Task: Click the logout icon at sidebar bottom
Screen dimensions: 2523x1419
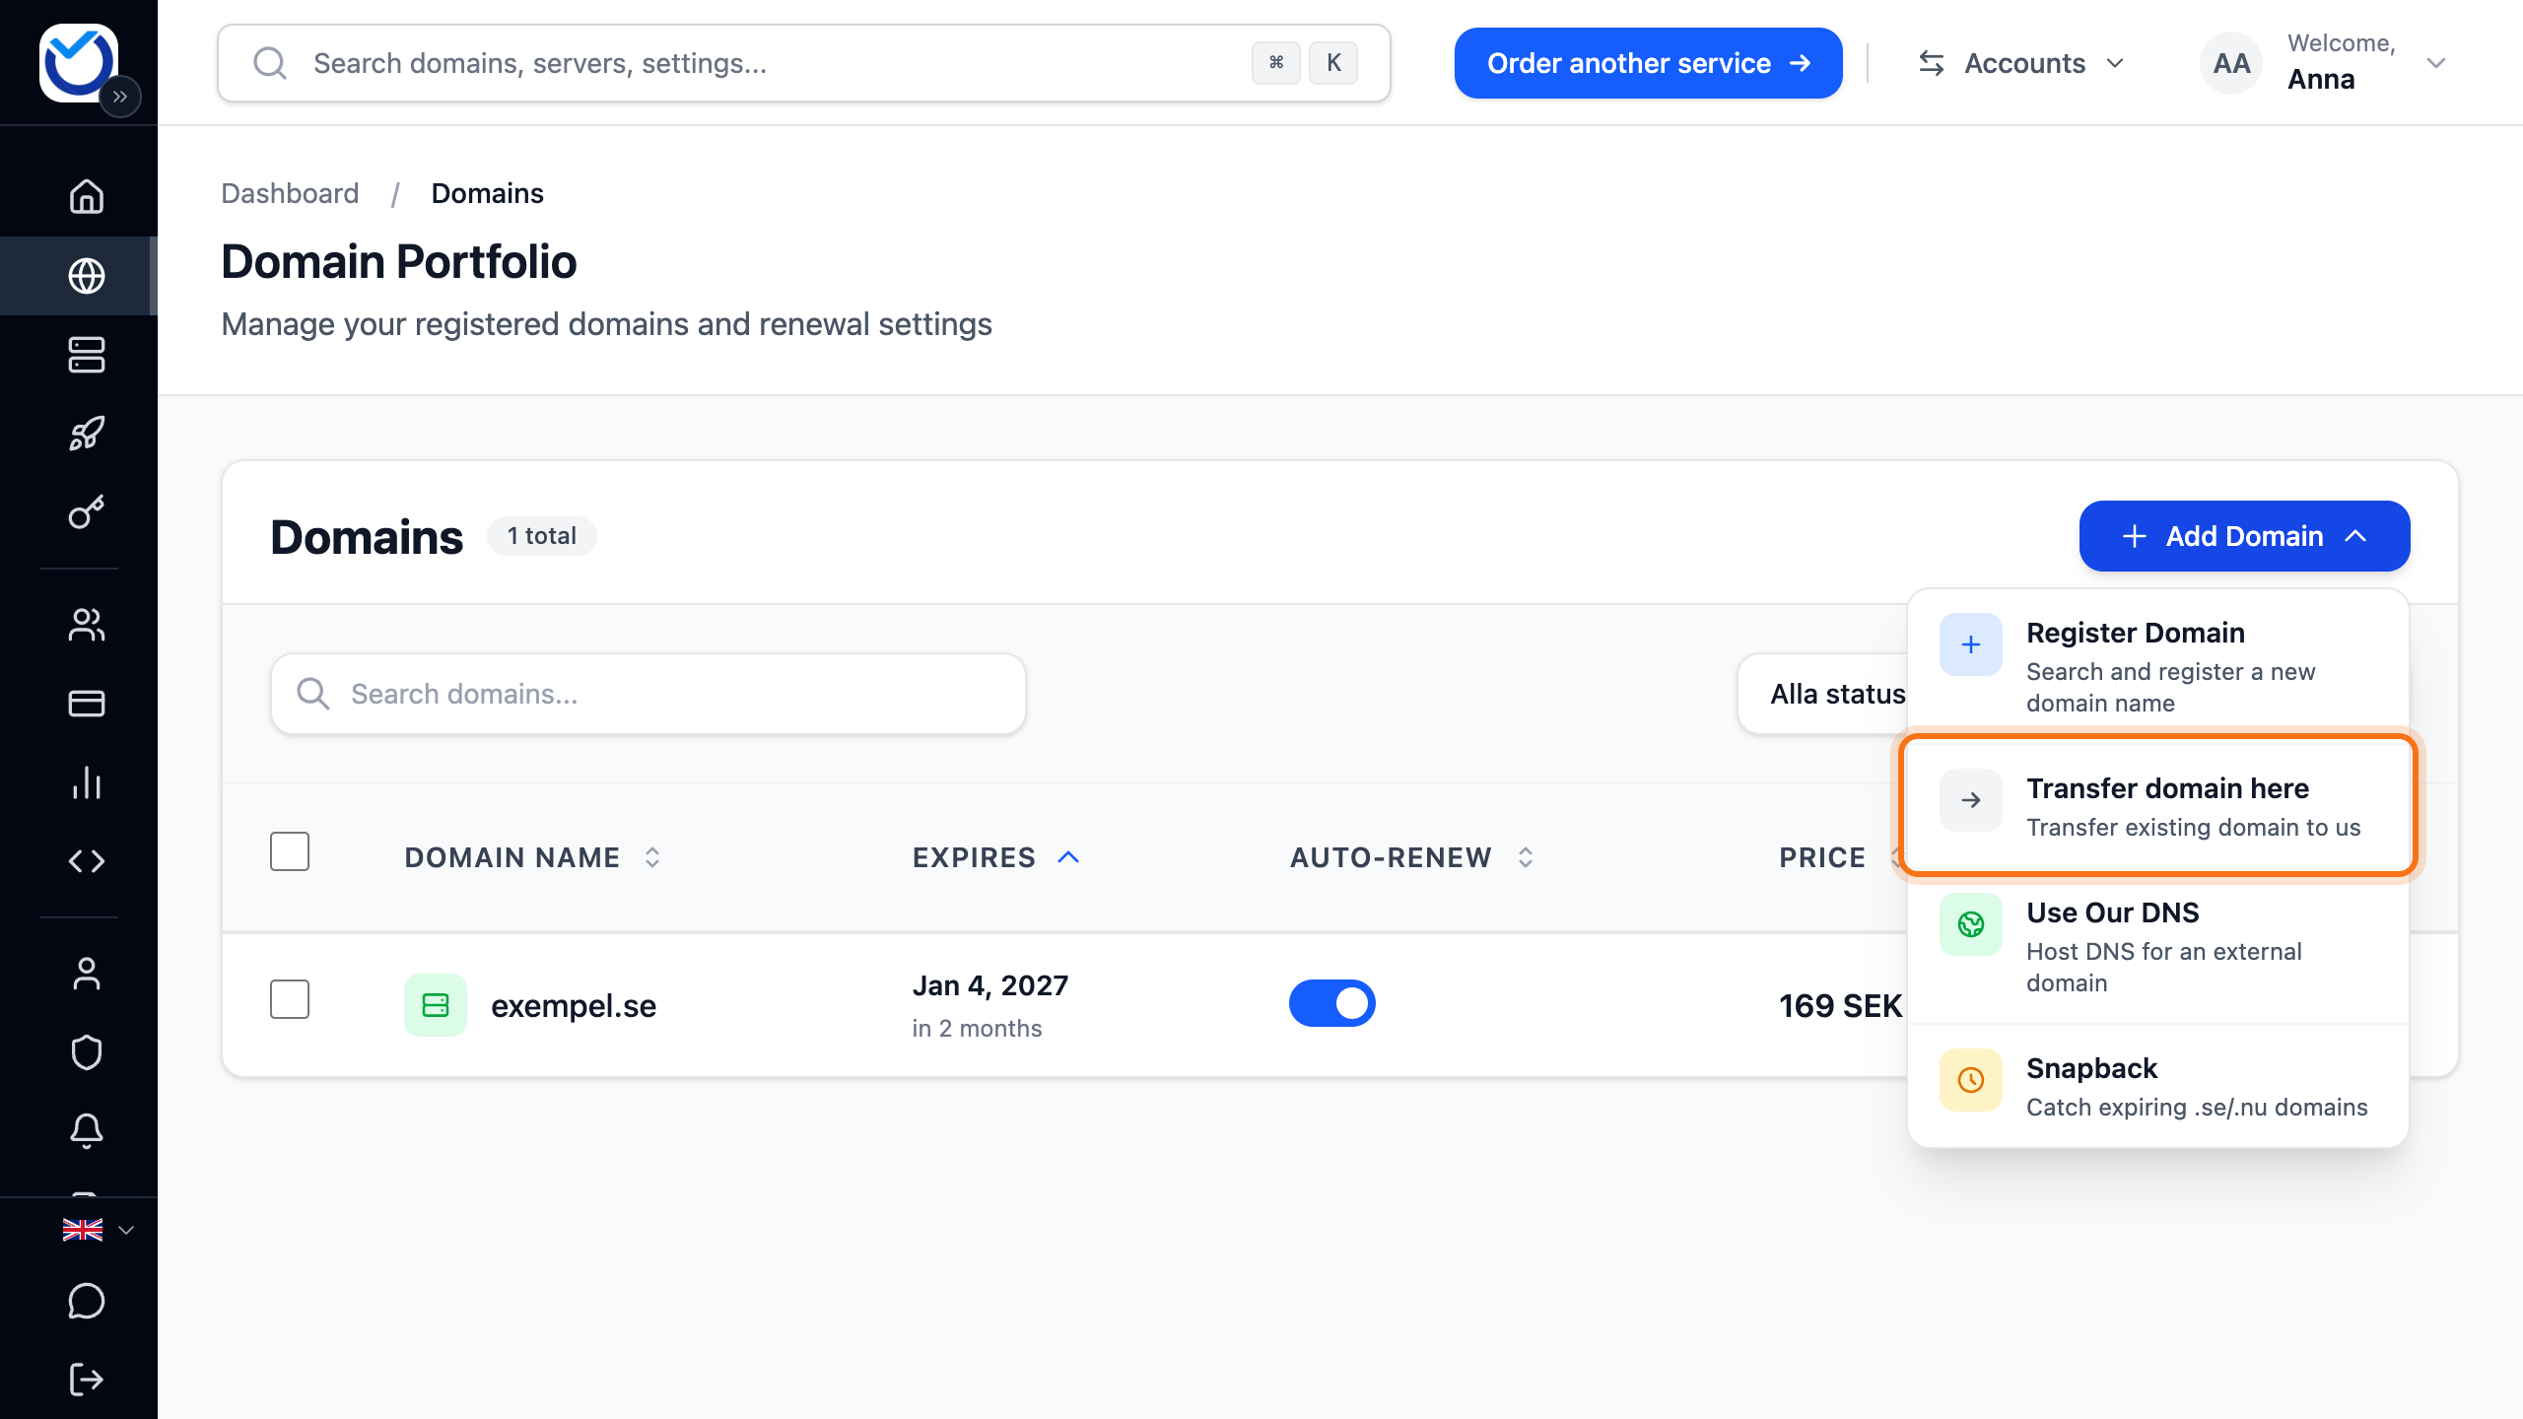Action: click(x=87, y=1380)
